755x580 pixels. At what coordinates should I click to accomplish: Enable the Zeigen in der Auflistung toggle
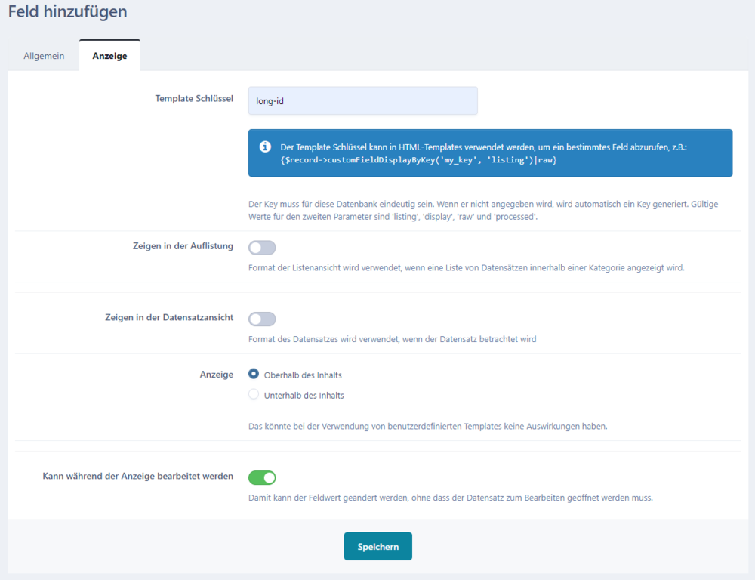(x=262, y=248)
